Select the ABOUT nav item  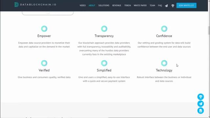click(92, 6)
